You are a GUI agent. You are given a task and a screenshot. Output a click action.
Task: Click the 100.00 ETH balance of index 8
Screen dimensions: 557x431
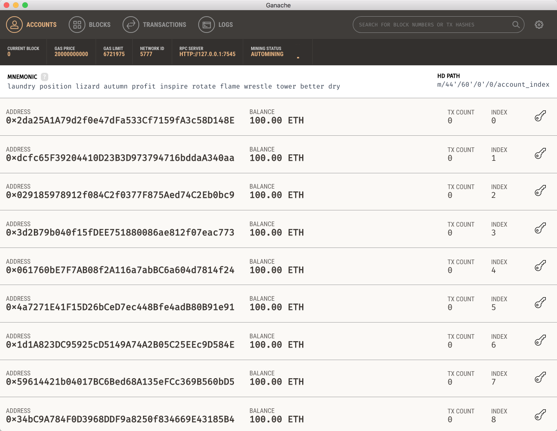277,419
